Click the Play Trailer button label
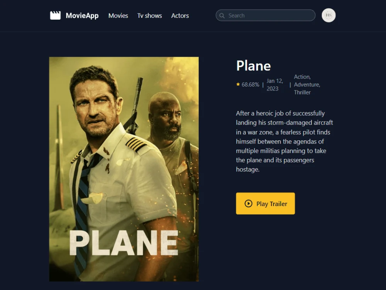The width and height of the screenshot is (386, 290). pos(272,204)
